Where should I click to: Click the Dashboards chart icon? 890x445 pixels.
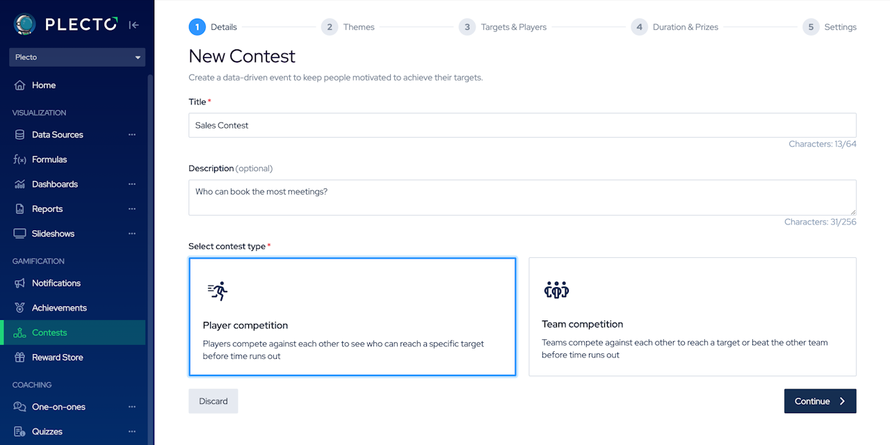19,184
